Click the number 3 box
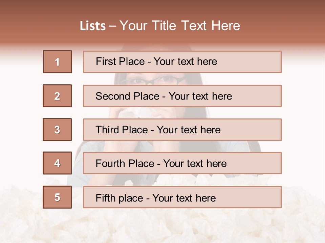Viewport: 325px width, 243px height. tap(57, 130)
